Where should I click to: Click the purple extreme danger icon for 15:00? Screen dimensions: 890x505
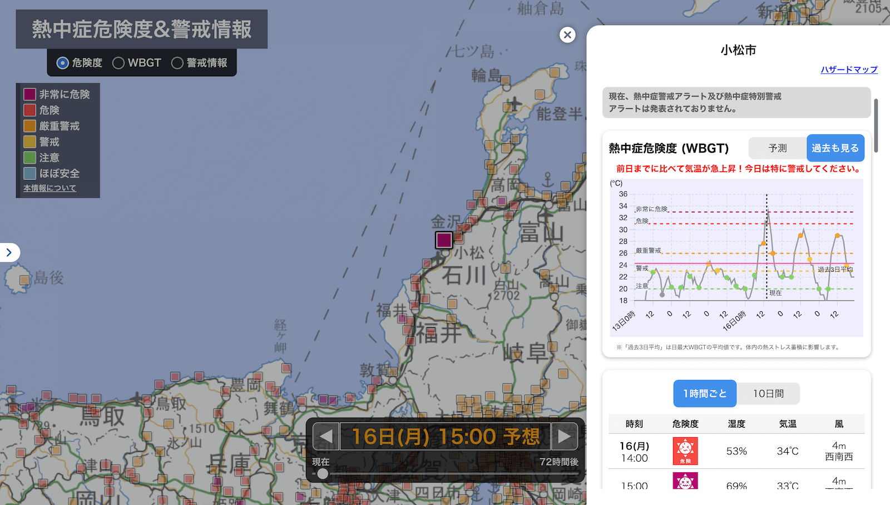pos(685,481)
